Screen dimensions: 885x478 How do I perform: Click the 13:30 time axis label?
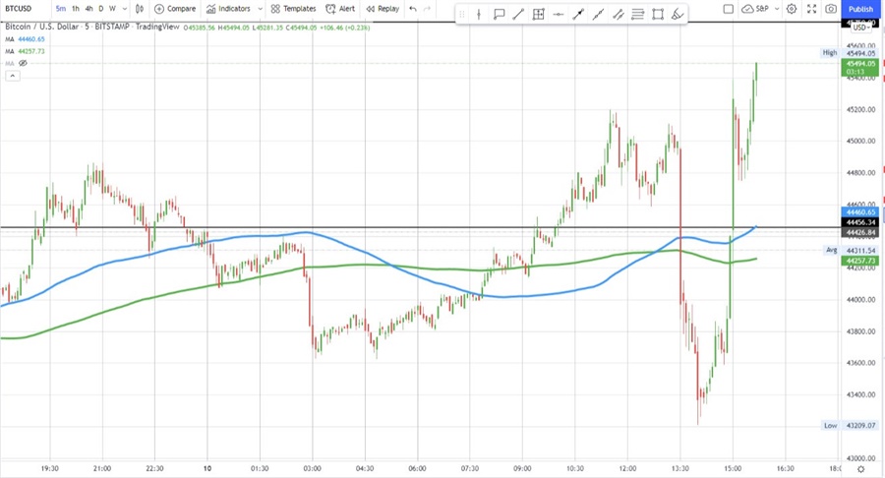(680, 469)
